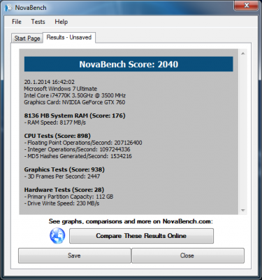This screenshot has width=262, height=280.
Task: Click Drive Write Speed: 230 MB/s
Action: tap(61, 204)
